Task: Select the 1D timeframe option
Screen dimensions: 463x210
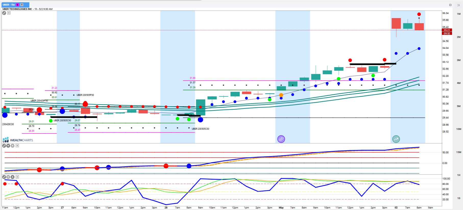Action: click(x=459, y=198)
